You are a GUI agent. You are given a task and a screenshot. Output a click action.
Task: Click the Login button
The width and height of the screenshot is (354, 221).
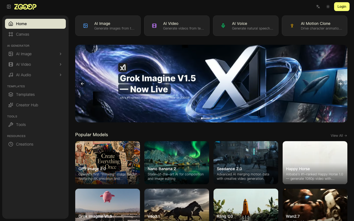[342, 7]
